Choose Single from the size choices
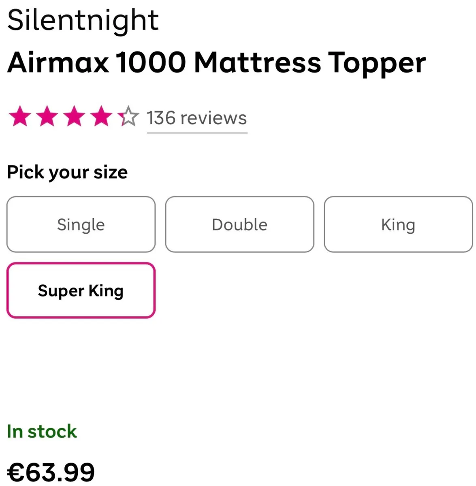 coord(81,224)
